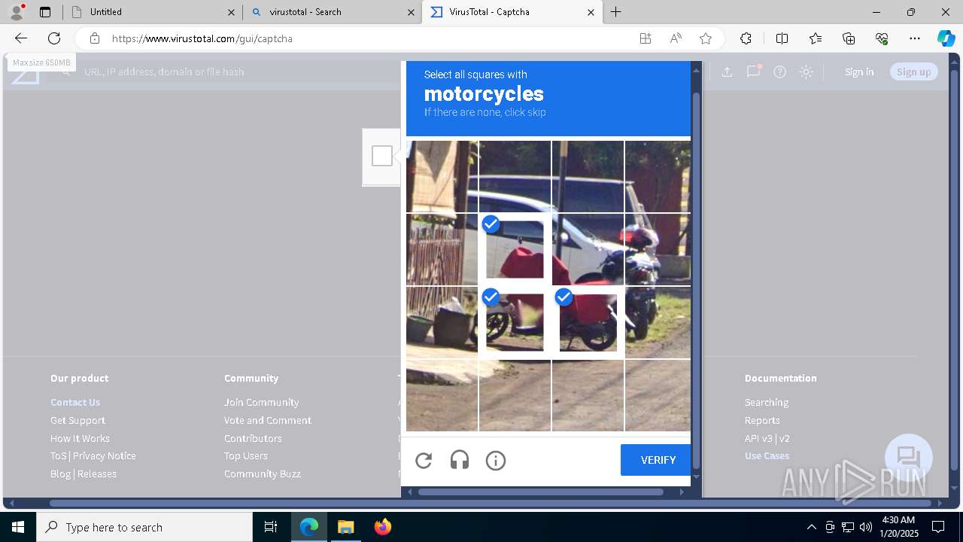Toggle Split screen icon
The image size is (963, 542).
pyautogui.click(x=782, y=38)
